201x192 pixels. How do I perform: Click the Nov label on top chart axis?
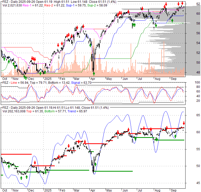[x=16, y=79]
